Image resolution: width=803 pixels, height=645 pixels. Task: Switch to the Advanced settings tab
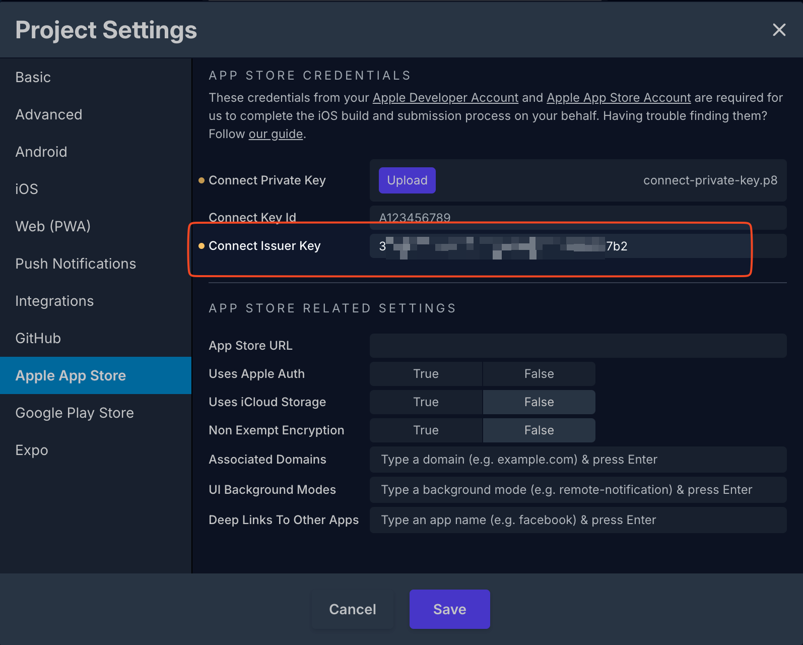point(49,114)
